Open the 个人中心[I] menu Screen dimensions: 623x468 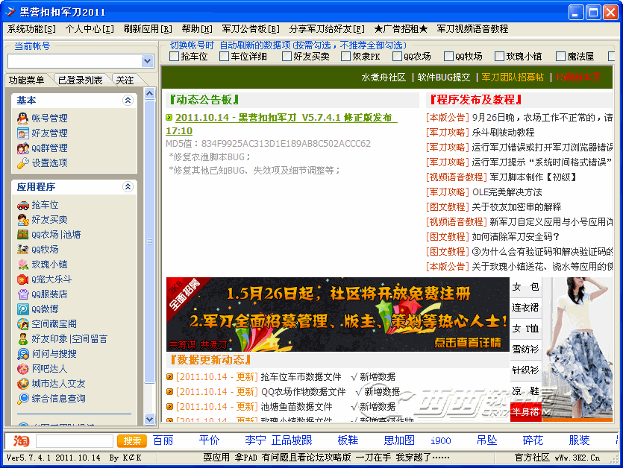pos(90,29)
